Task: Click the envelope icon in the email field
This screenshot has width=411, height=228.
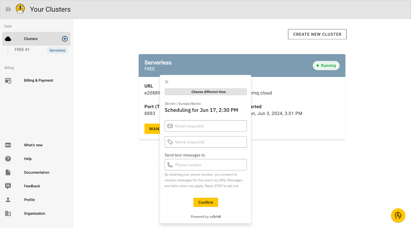Action: click(170, 126)
